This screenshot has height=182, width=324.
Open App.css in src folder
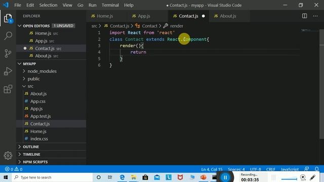click(37, 101)
